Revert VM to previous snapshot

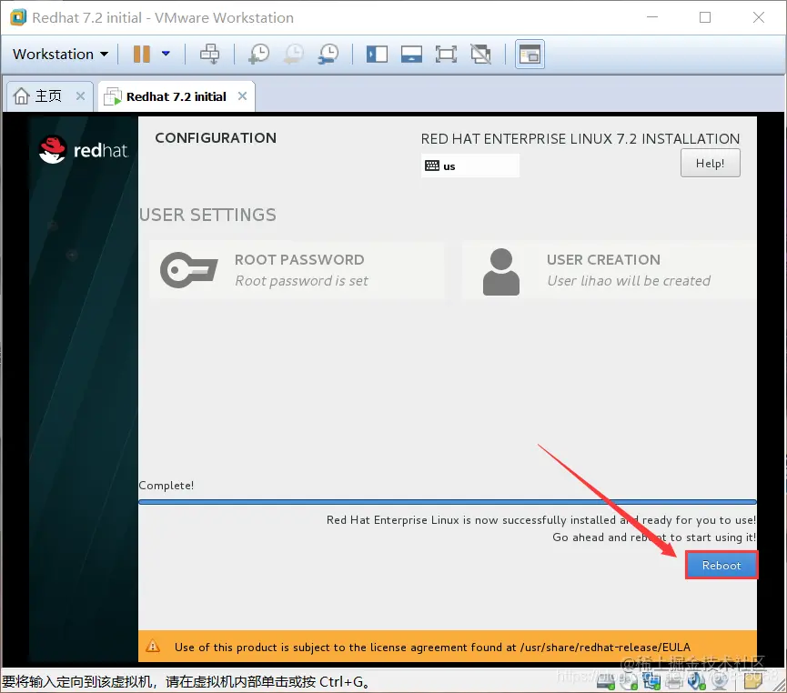(x=294, y=54)
